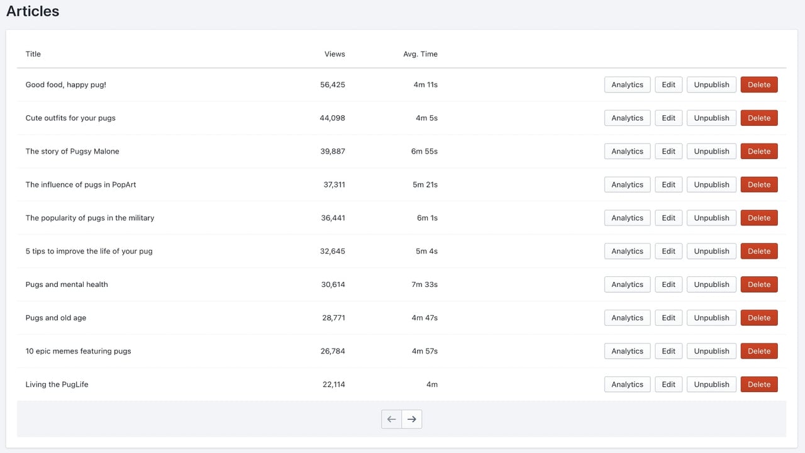This screenshot has height=453, width=805.
Task: Open Analytics for 'popularity of pugs in the military'
Action: [627, 218]
